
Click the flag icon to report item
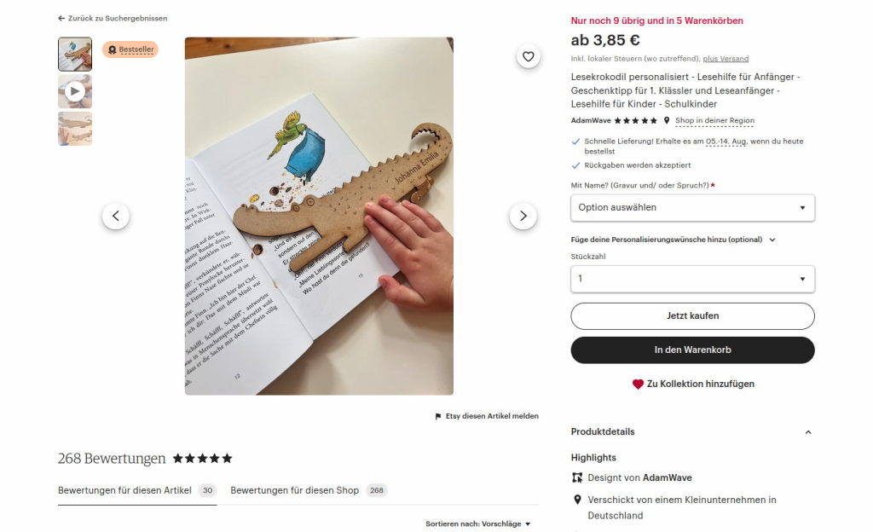tap(438, 416)
